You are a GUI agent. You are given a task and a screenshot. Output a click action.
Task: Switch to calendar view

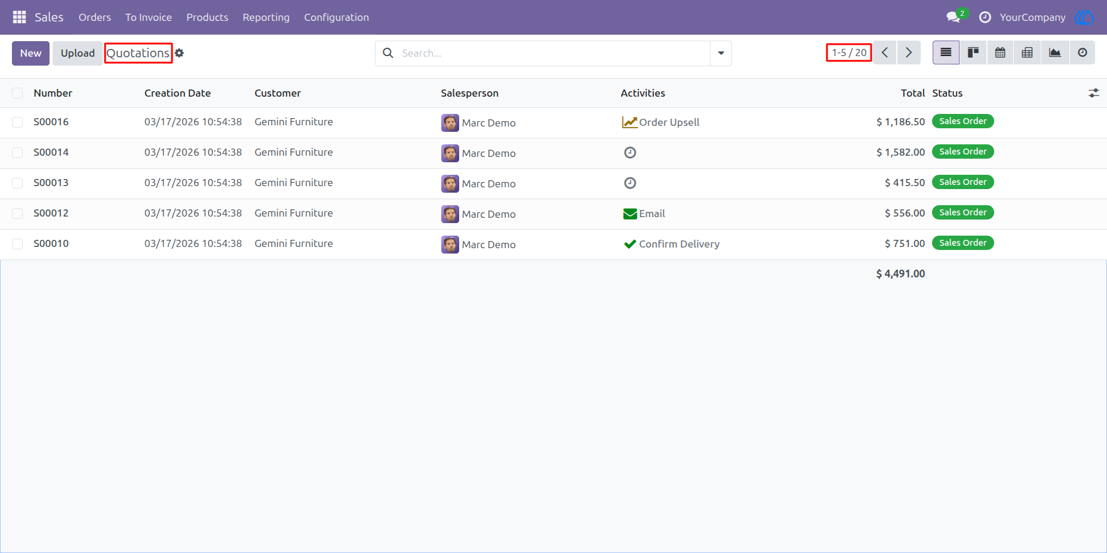(x=1000, y=52)
